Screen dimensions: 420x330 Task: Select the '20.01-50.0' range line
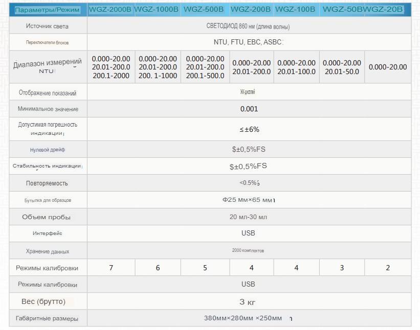tap(342, 72)
